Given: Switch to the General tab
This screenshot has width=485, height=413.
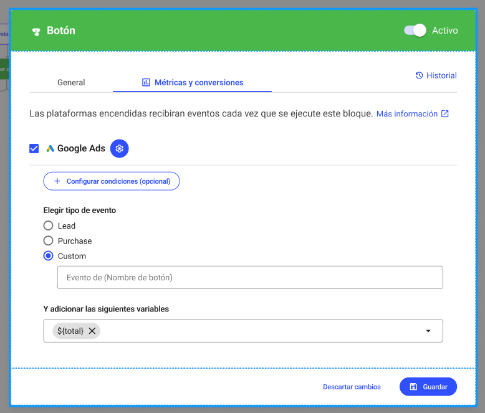Looking at the screenshot, I should click(71, 83).
